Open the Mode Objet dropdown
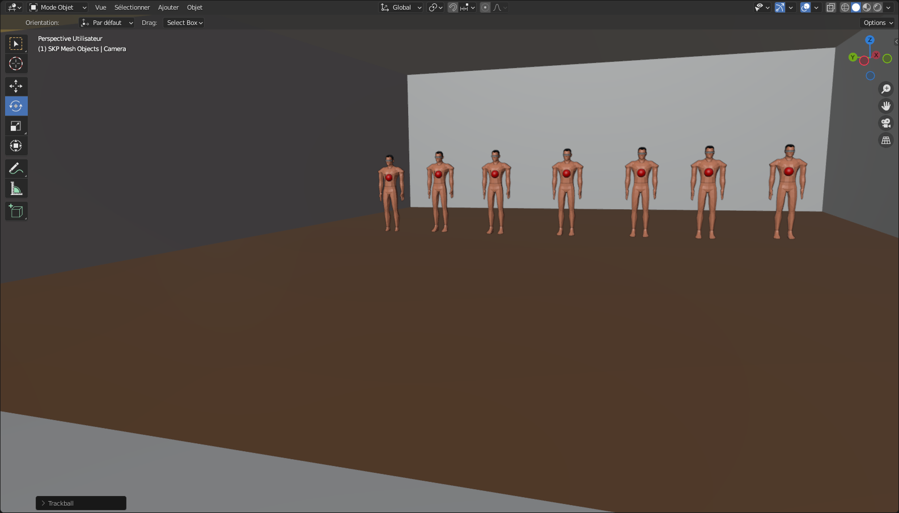This screenshot has height=513, width=899. tap(58, 7)
